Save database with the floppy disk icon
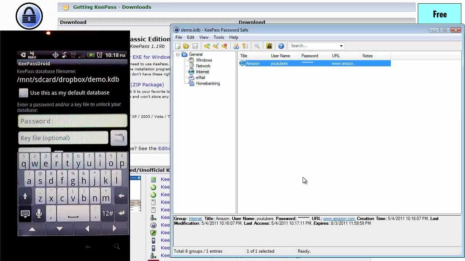The height and width of the screenshot is (261, 465). [x=195, y=46]
